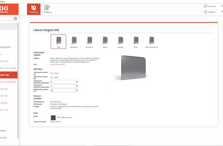223x146 pixels.
Task: Click the Liberta Elegant 500 heading
Action: coord(46,30)
